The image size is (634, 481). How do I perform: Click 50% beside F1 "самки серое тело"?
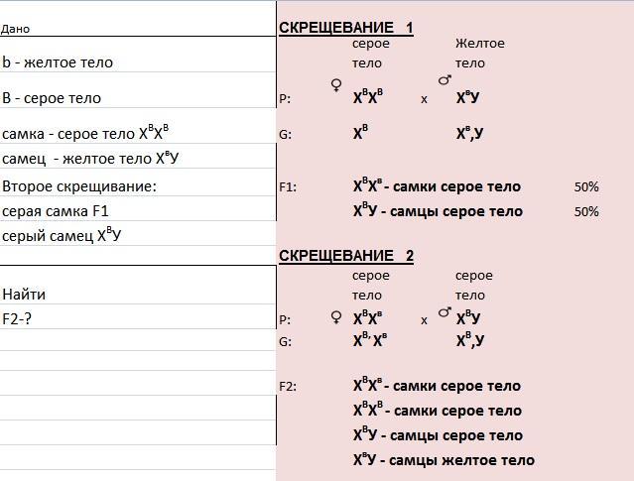[586, 186]
